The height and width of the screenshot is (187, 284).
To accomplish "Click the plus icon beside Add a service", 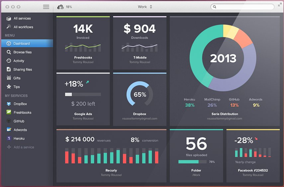I will (9, 147).
